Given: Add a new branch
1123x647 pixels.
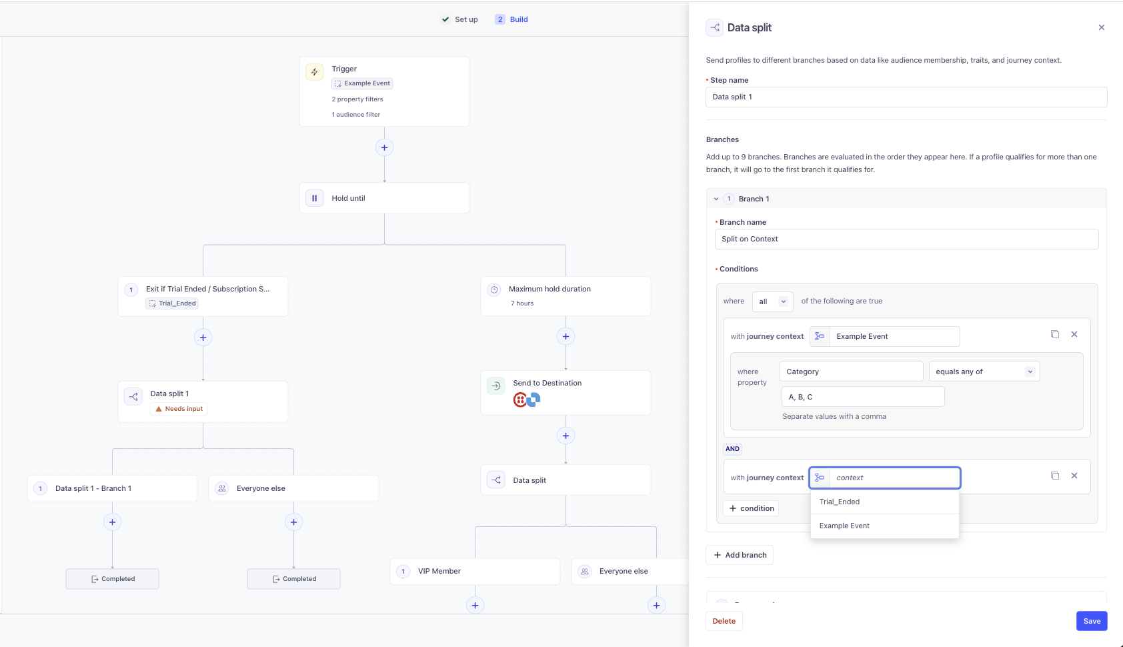Looking at the screenshot, I should tap(739, 555).
